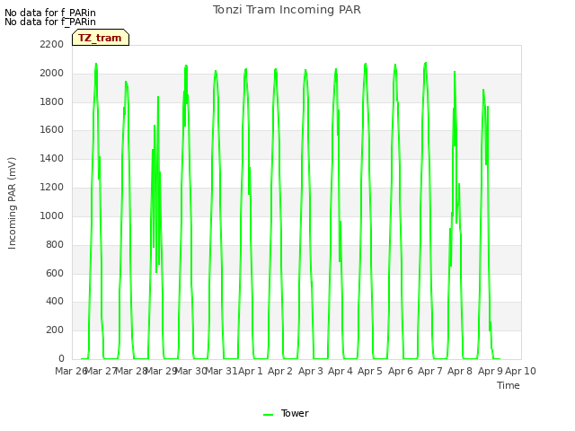Viewport: 575px width, 431px height.
Task: Click the 800 y-axis tick label
Action: 55,244
